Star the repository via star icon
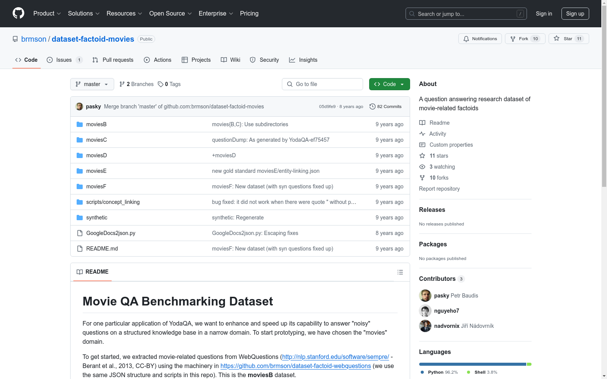Screen dimensions: 607x379 (557, 38)
